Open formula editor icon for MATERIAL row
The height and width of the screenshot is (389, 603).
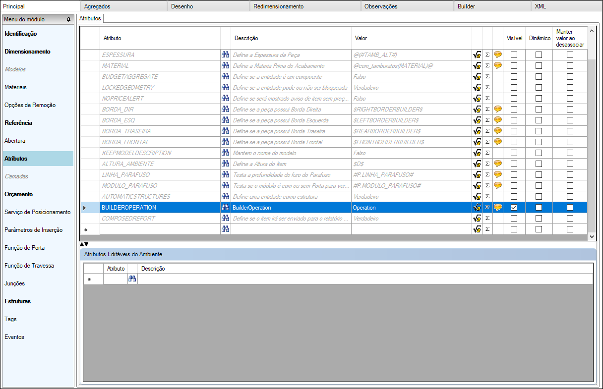(x=477, y=65)
